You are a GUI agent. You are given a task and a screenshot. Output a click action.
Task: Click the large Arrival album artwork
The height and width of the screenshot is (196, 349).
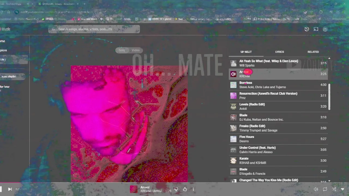click(x=129, y=124)
